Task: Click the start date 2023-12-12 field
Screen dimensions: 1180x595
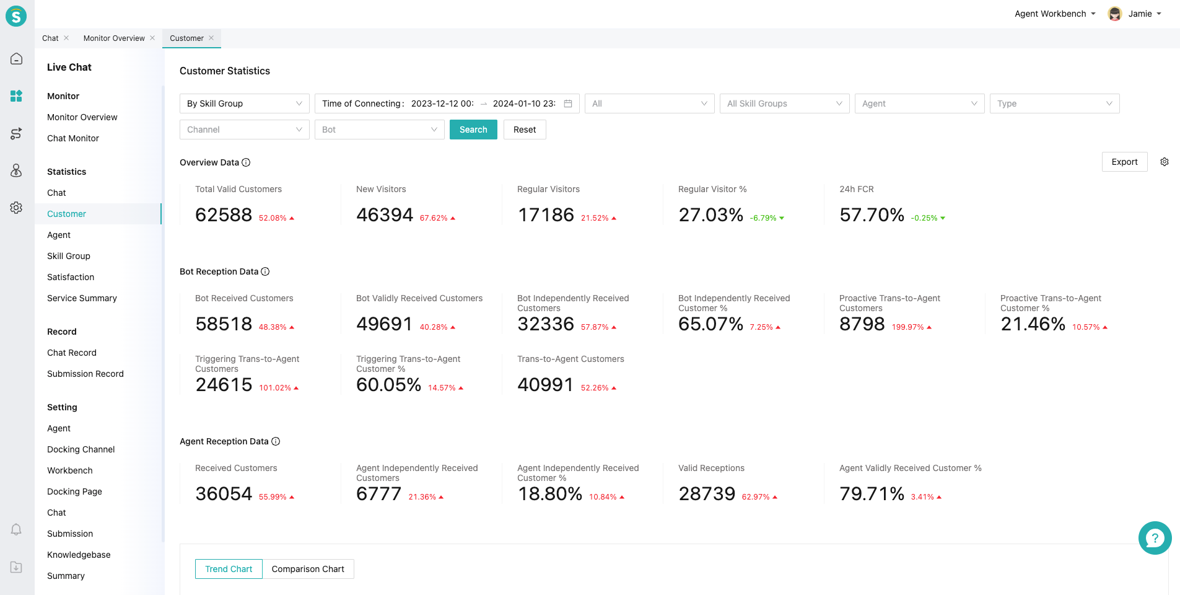Action: (442, 104)
